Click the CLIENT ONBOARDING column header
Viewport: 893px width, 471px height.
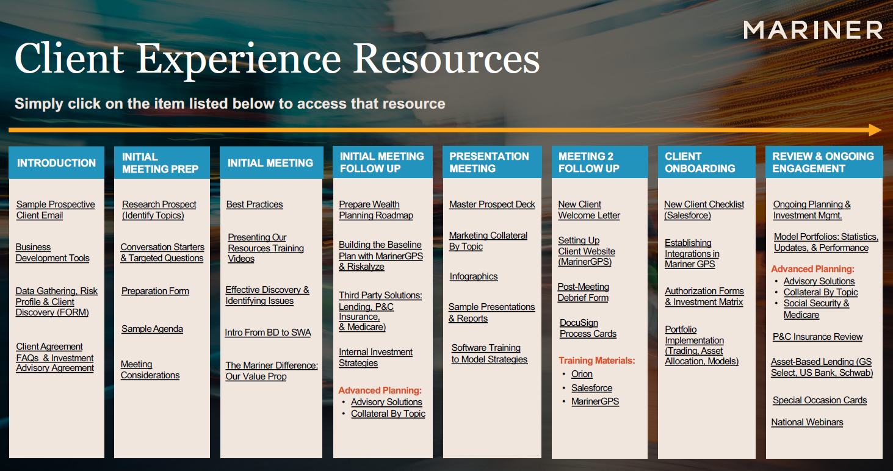[706, 163]
